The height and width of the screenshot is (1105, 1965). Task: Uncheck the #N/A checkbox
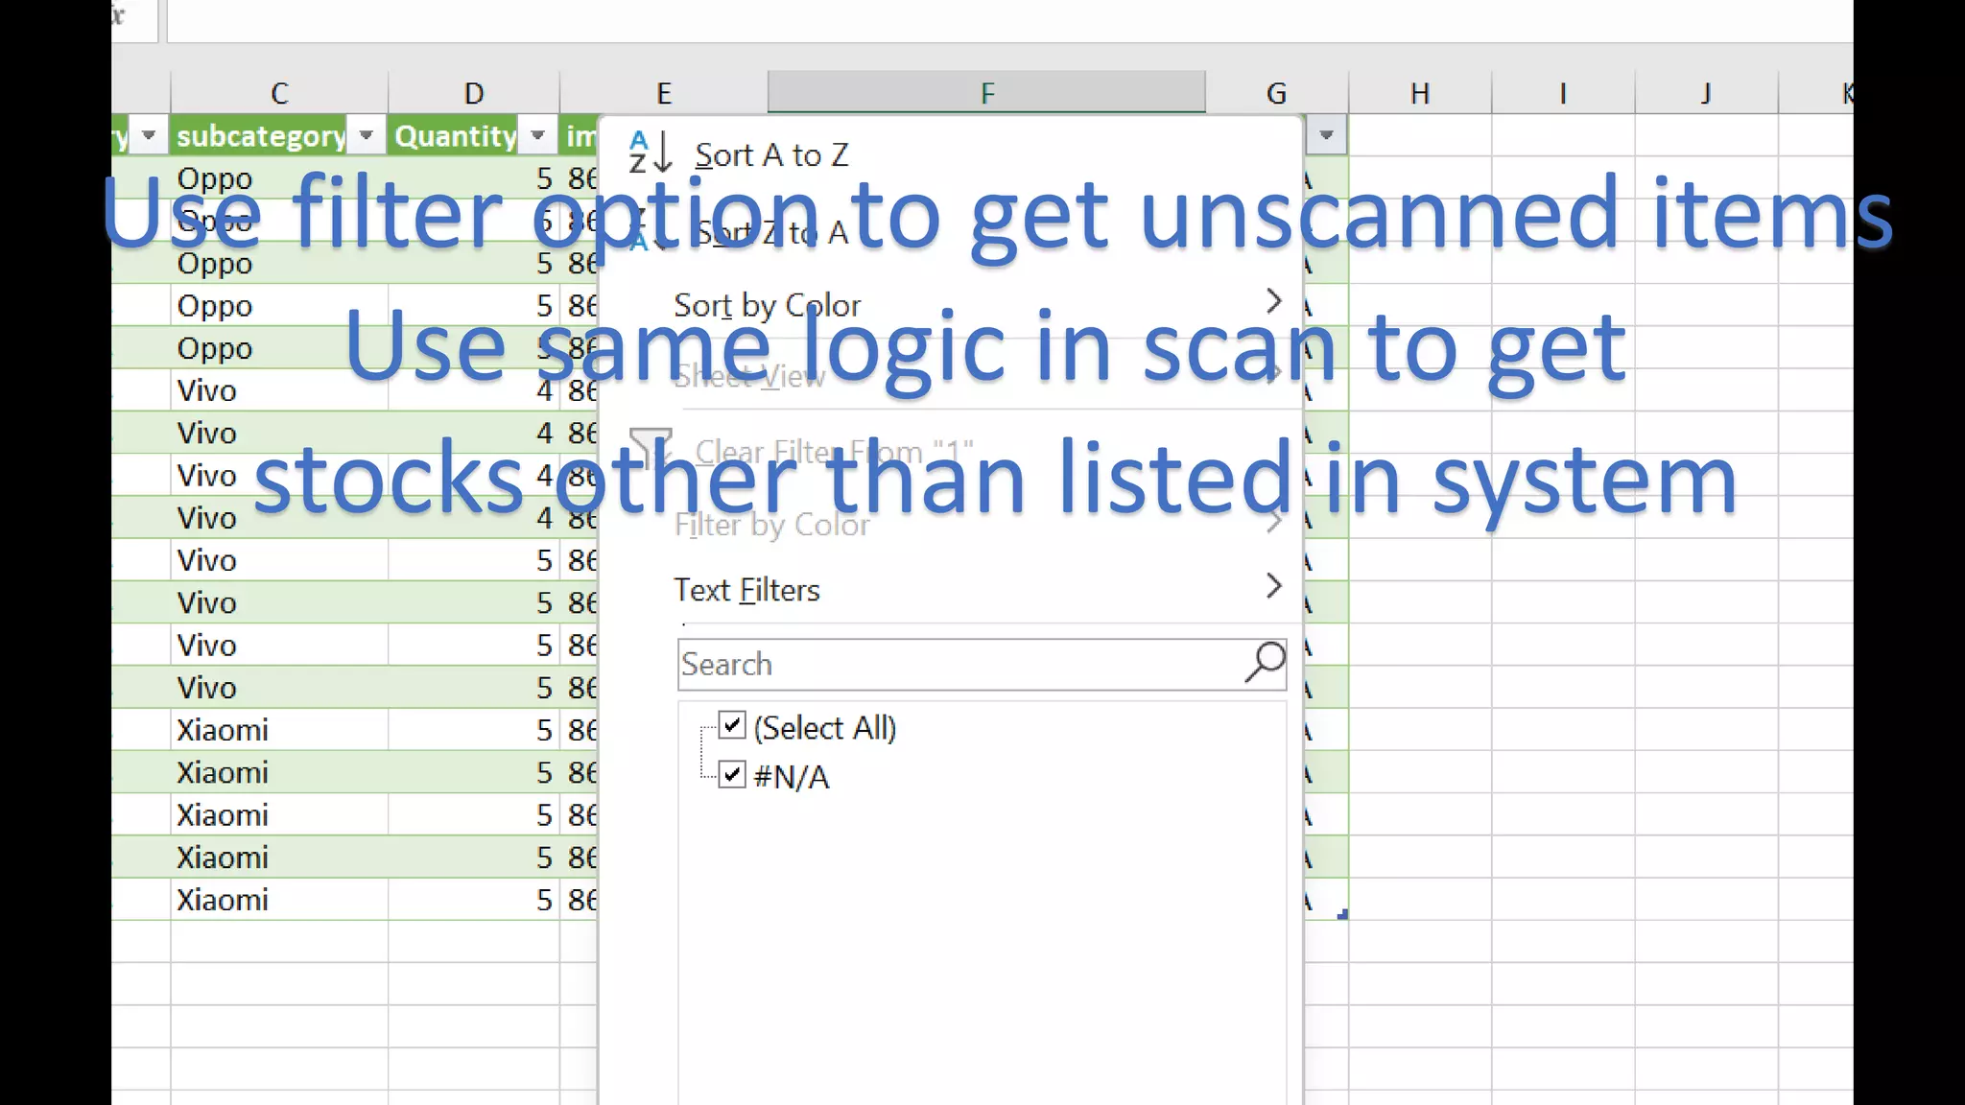click(x=732, y=774)
